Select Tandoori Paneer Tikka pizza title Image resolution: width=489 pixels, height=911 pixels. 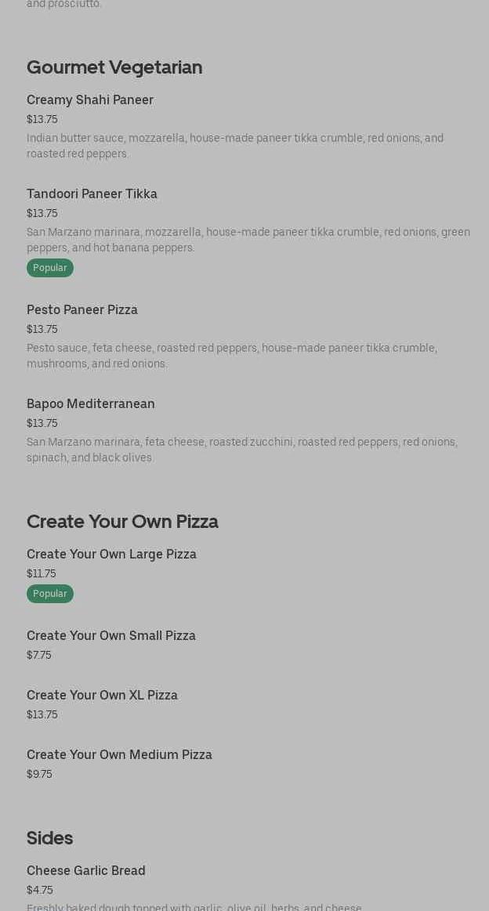click(92, 194)
